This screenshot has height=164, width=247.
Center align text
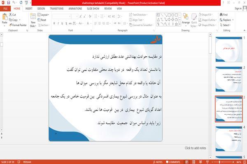(99, 23)
